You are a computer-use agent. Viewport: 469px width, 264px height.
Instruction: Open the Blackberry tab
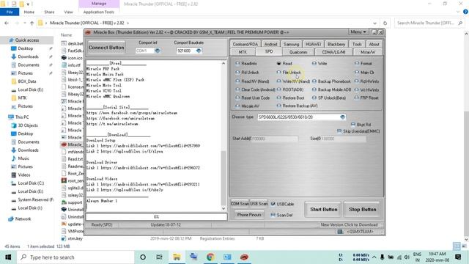336,44
